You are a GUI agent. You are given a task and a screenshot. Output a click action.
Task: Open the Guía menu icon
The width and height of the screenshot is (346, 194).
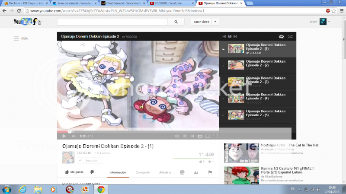point(16,38)
